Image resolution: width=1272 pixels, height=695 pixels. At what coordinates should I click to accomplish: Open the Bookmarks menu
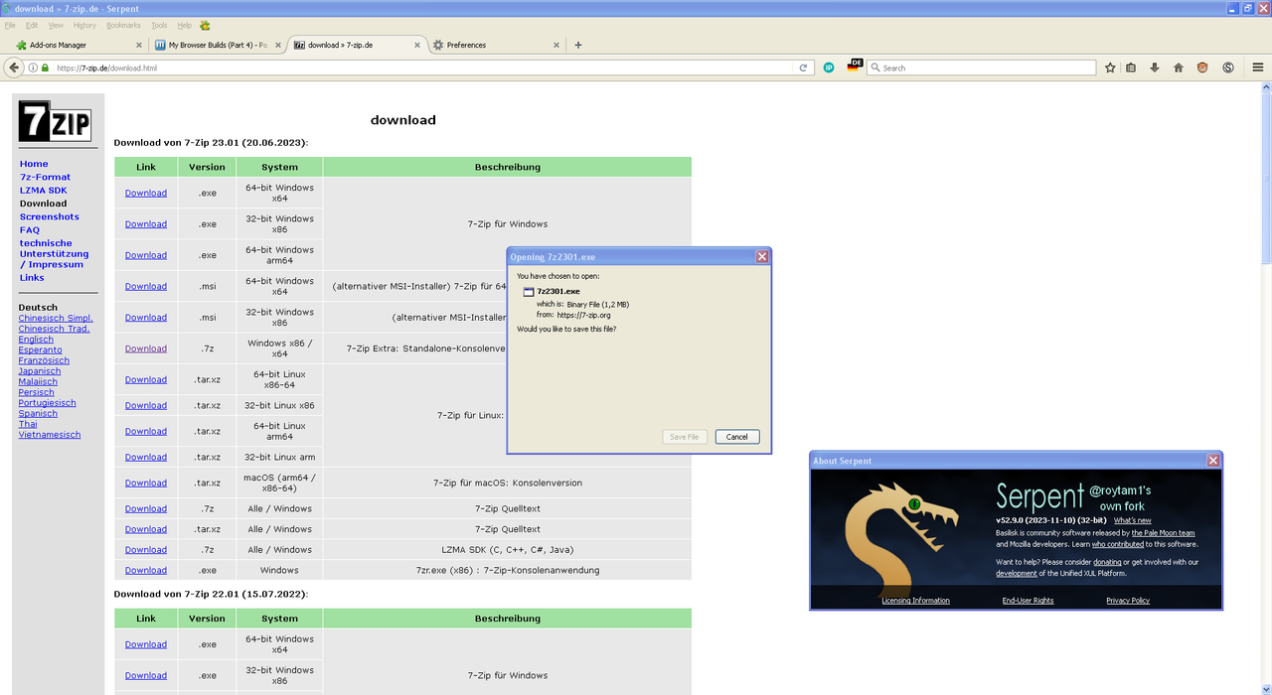pos(123,25)
